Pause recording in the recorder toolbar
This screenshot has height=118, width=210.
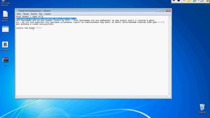pyautogui.click(x=174, y=1)
